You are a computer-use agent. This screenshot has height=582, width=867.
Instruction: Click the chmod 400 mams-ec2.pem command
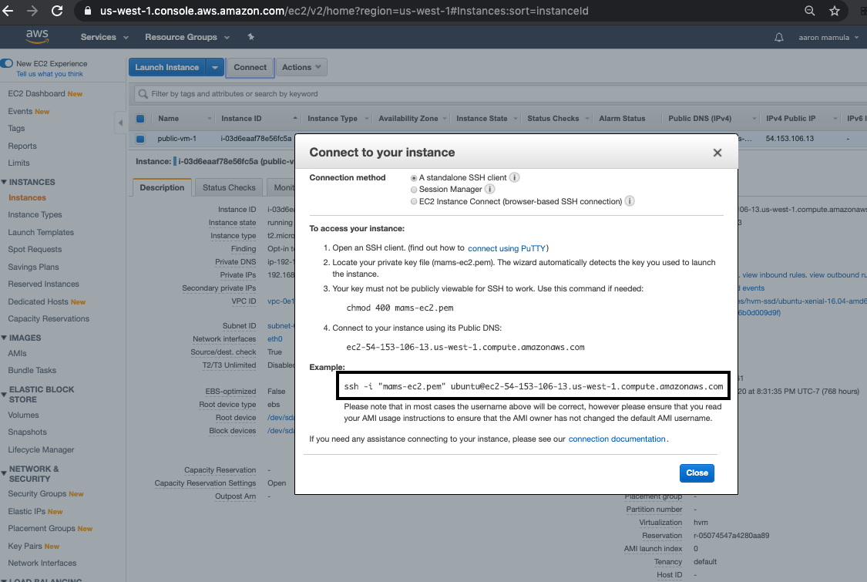coord(400,308)
